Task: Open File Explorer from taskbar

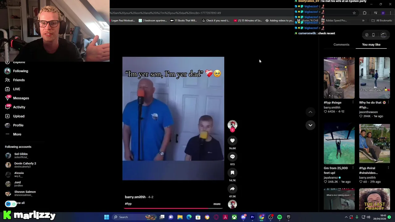Action: (180, 217)
